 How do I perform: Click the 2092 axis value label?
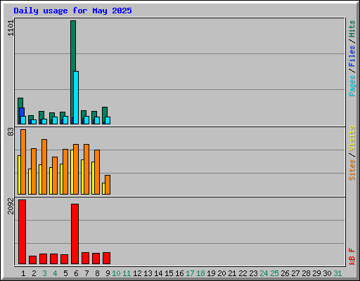(x=11, y=206)
